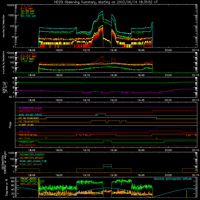Click the DECIMATION_ENERGY legend label
This screenshot has width=200, height=200.
pyautogui.click(x=32, y=154)
